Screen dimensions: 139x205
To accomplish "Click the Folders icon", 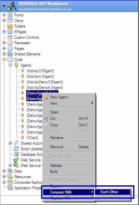I will coord(10,26).
